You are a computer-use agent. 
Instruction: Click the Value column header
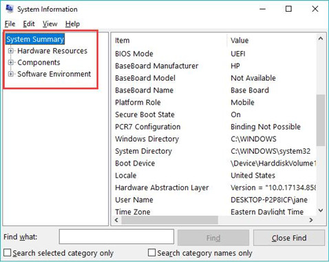point(271,41)
